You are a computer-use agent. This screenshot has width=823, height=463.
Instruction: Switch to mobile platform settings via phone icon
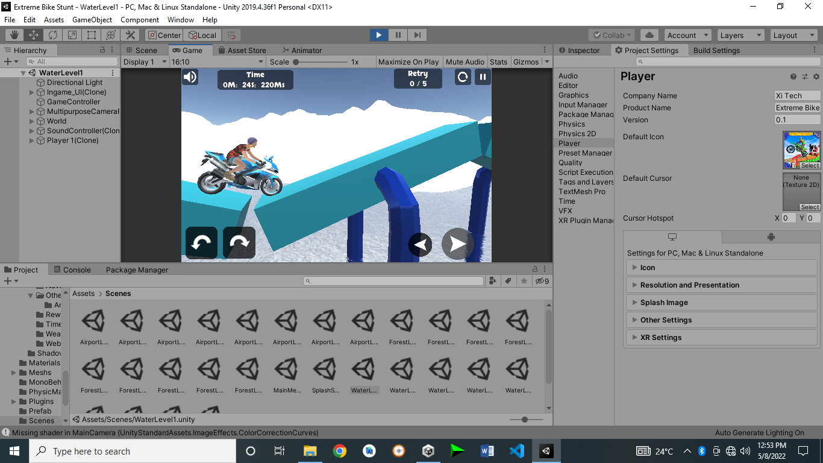pyautogui.click(x=771, y=236)
